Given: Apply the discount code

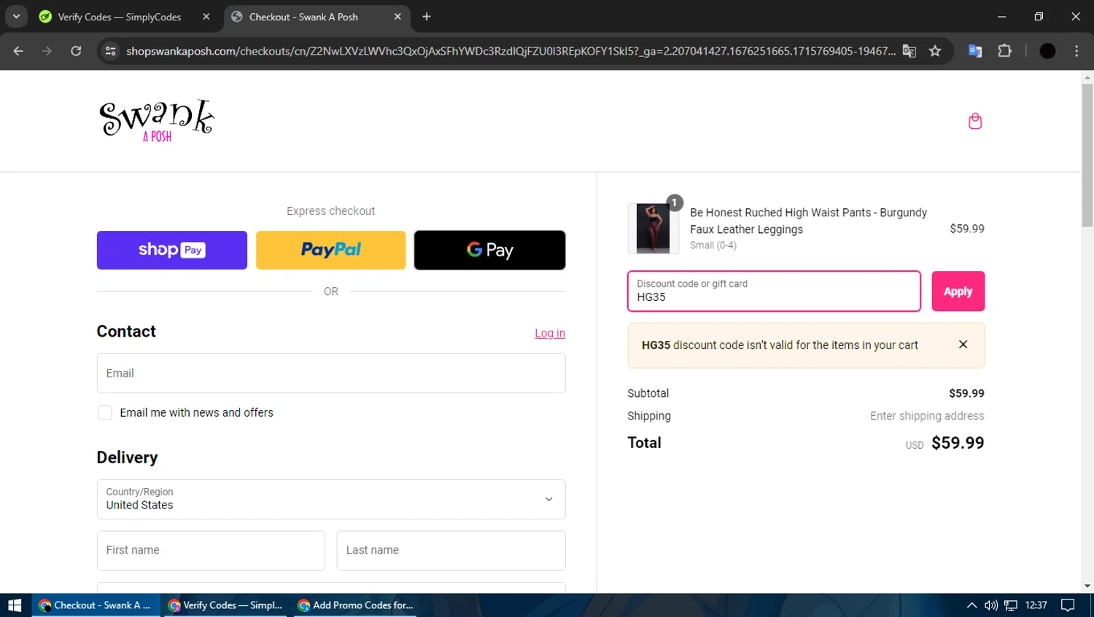Looking at the screenshot, I should (x=958, y=291).
